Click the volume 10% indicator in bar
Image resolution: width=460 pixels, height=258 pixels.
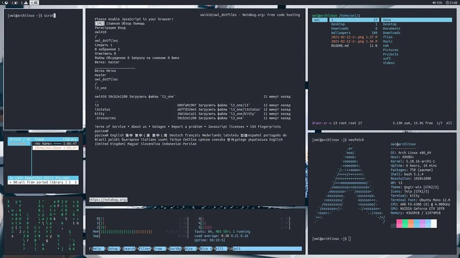click(437, 3)
